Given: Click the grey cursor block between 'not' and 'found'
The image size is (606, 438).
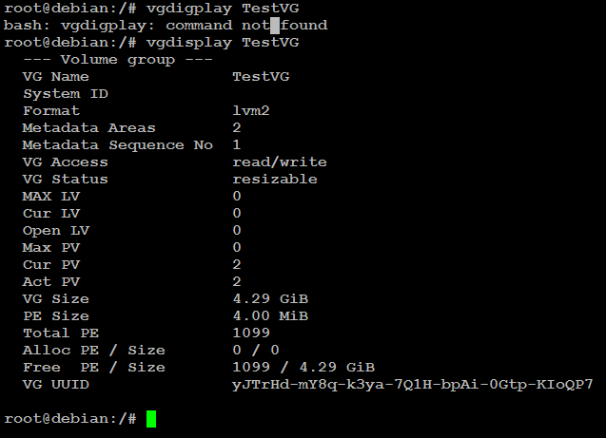Looking at the screenshot, I should coord(275,26).
